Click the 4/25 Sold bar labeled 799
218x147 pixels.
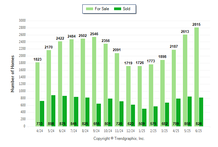tap(179, 112)
